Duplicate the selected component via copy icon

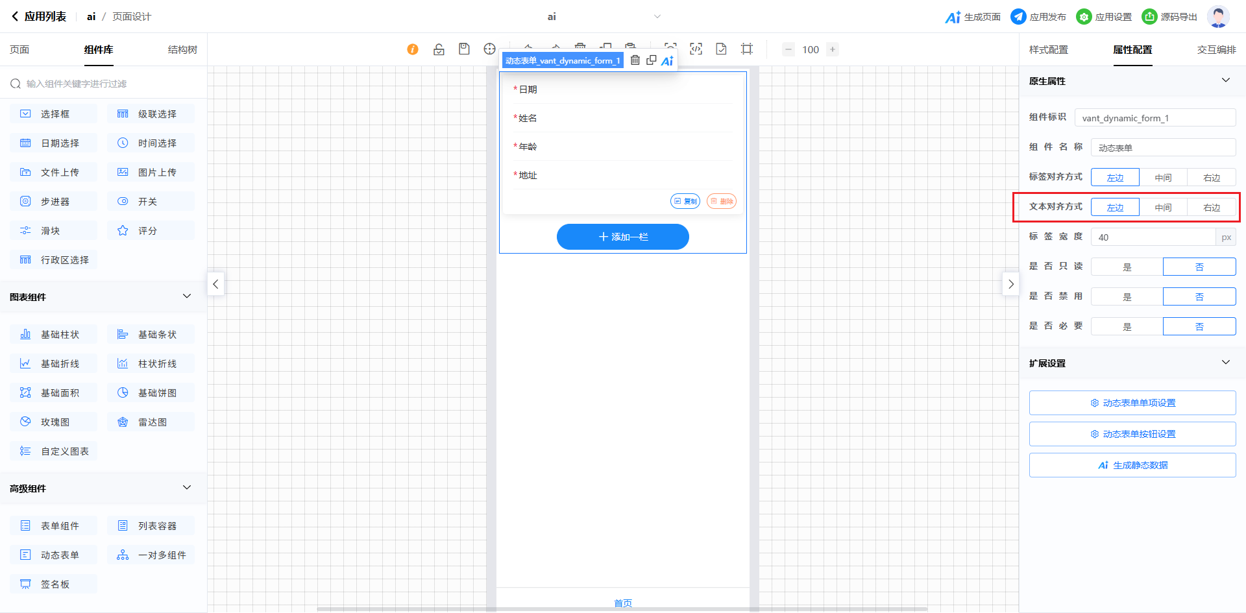651,60
